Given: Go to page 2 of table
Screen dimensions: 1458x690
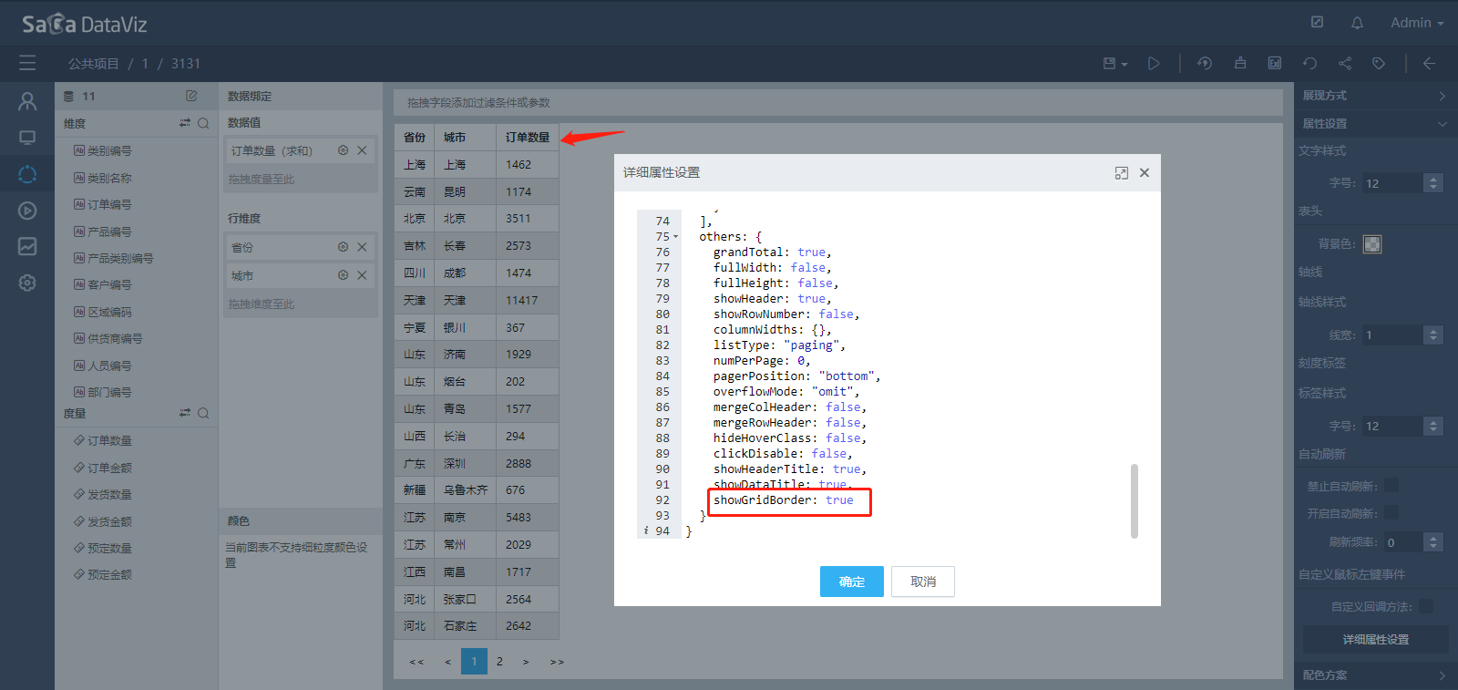Looking at the screenshot, I should tap(499, 662).
